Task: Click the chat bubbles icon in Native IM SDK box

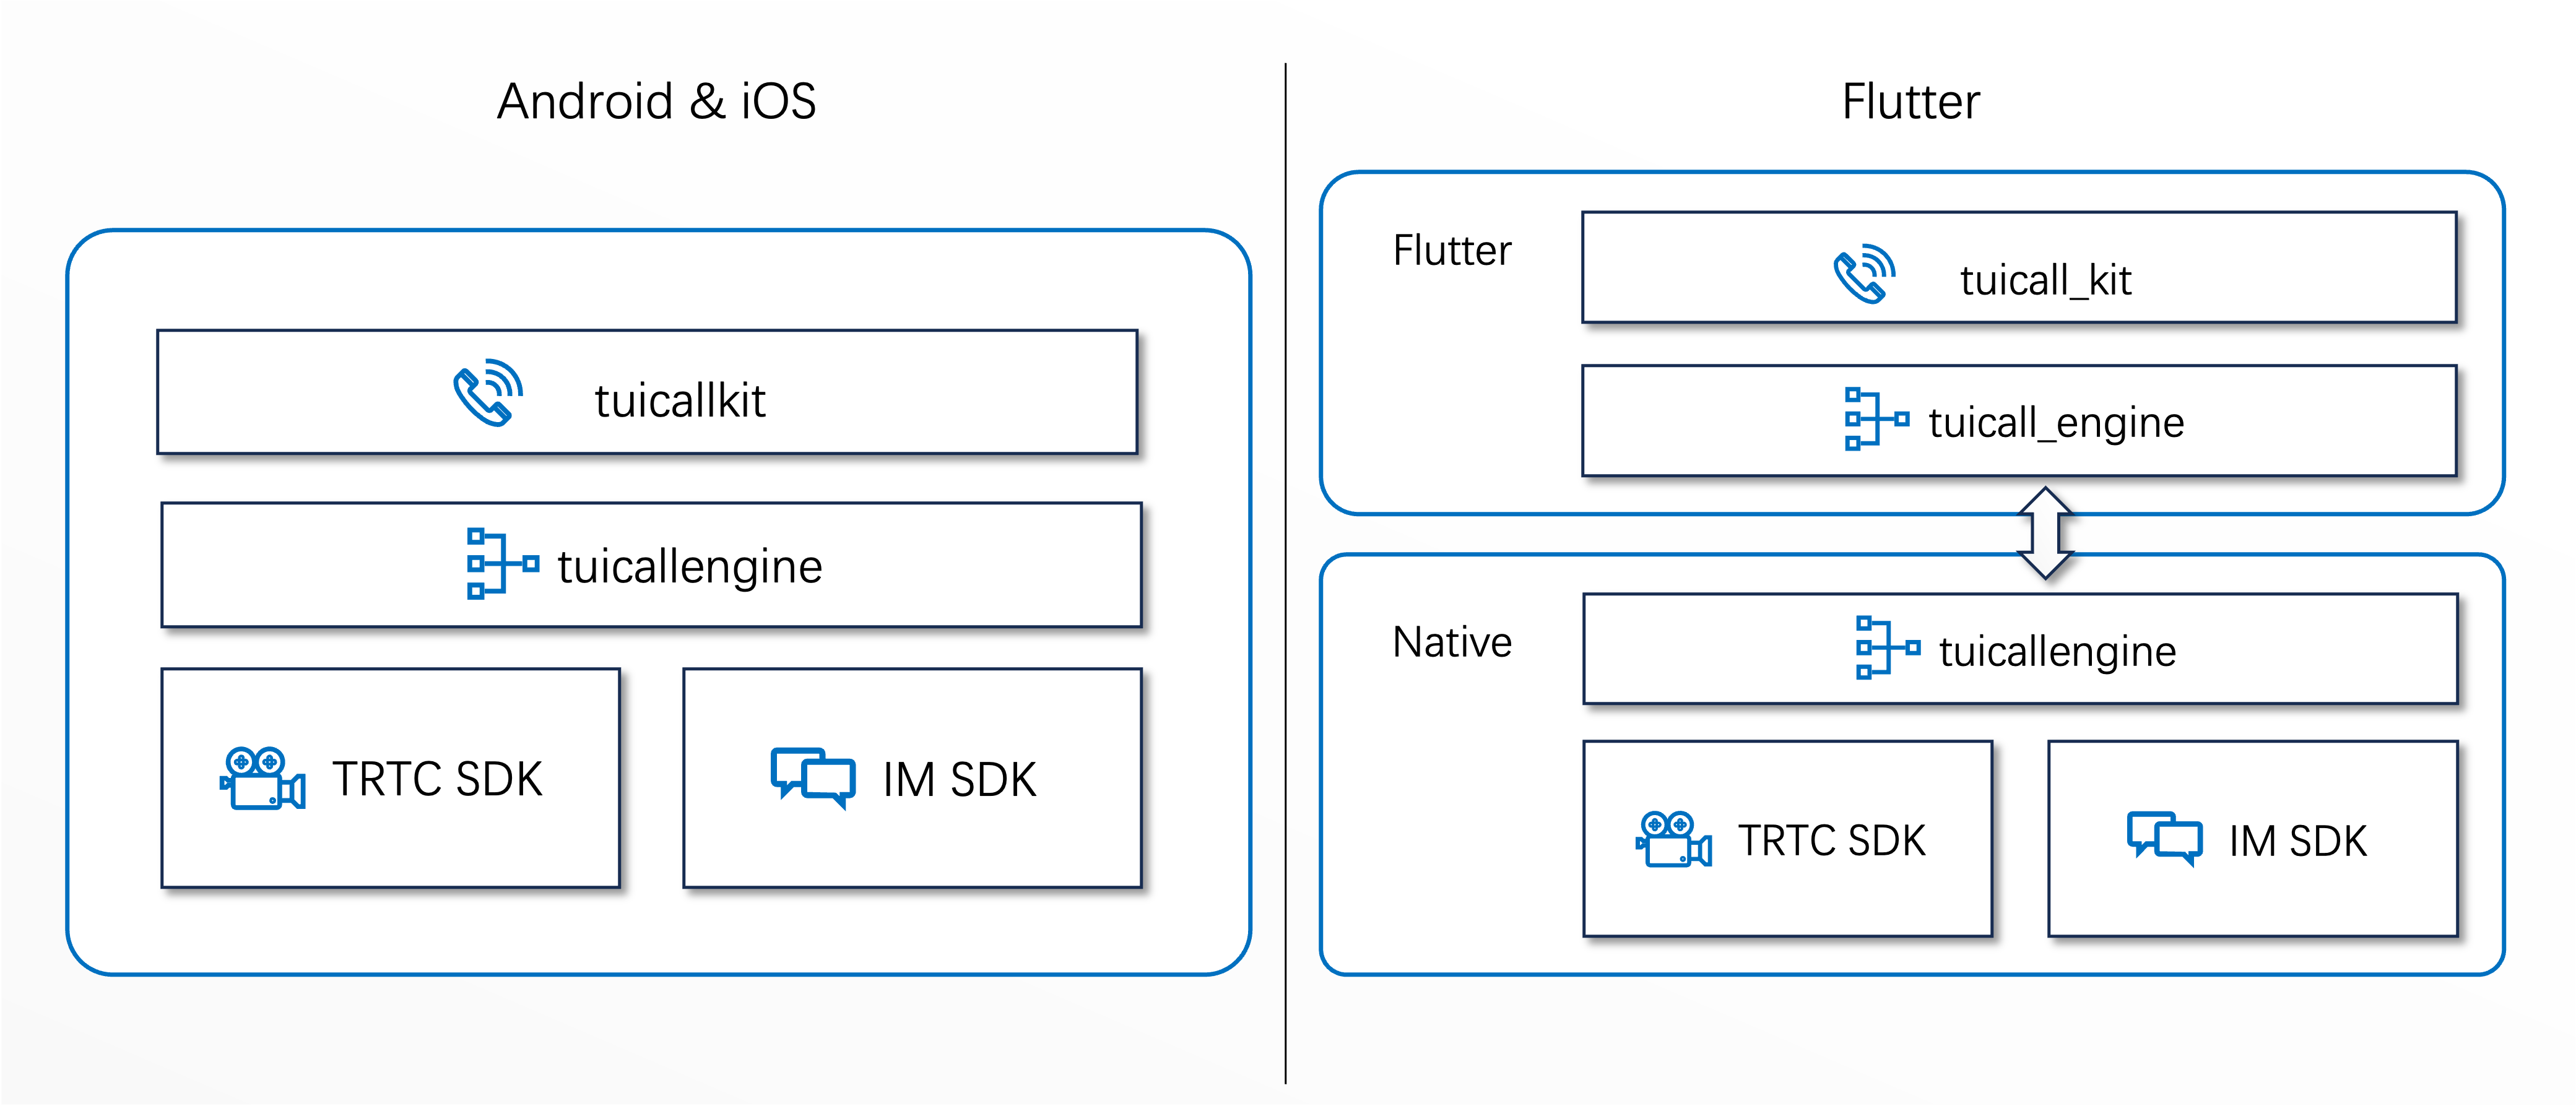Action: pyautogui.click(x=2164, y=838)
